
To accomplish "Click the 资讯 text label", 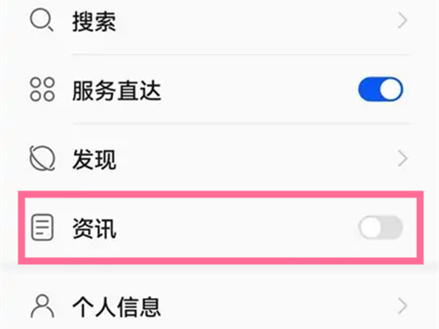I will coord(94,228).
